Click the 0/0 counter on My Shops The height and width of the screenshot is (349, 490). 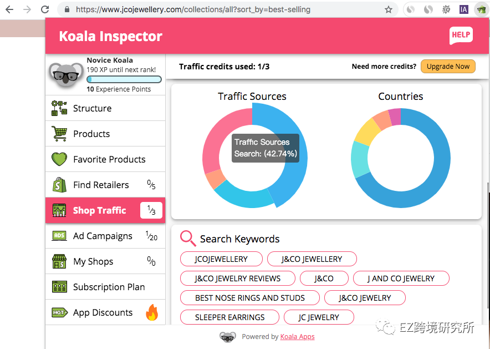click(151, 261)
